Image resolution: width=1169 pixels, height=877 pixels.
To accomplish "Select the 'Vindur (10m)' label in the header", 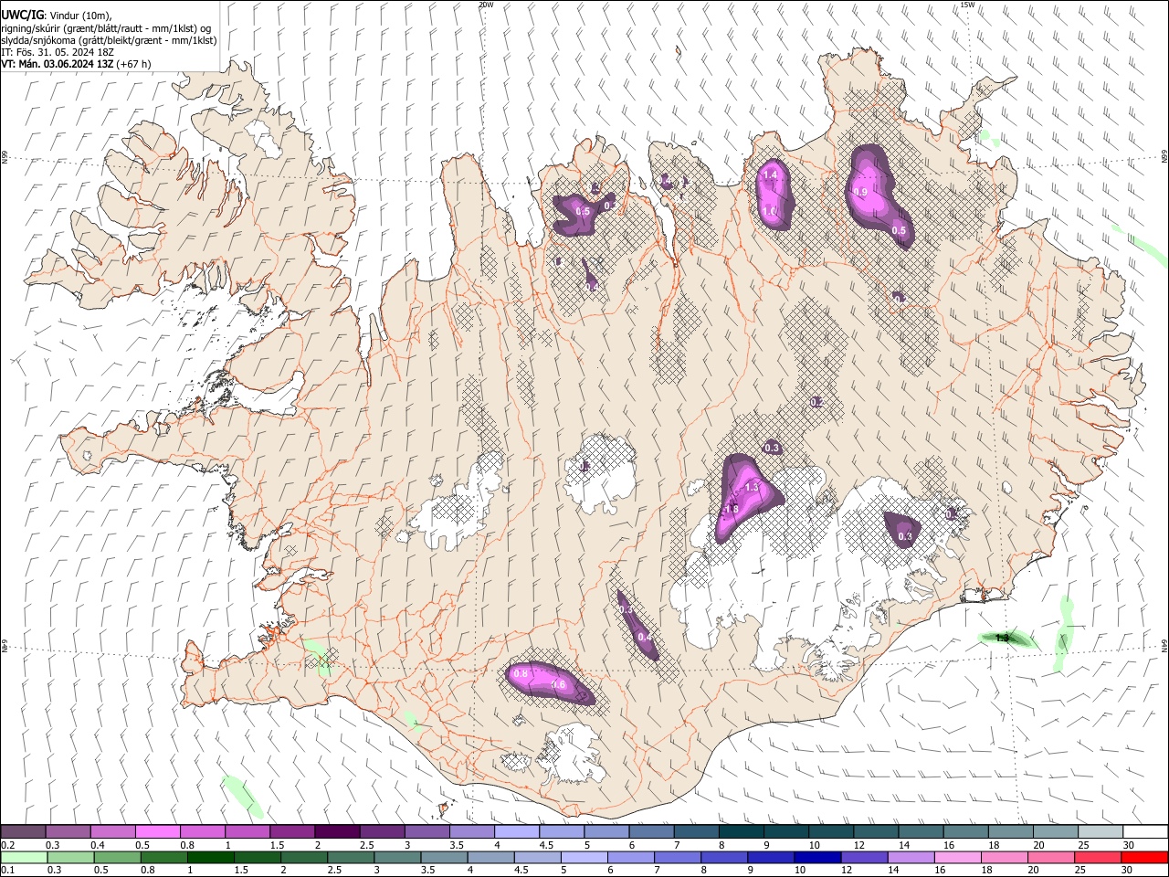I will click(79, 16).
